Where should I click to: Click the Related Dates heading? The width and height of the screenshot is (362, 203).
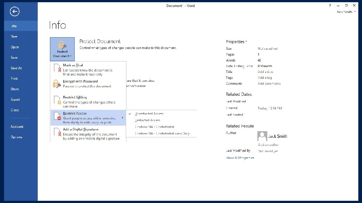point(239,94)
